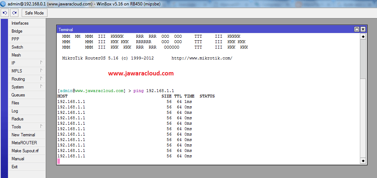Open the Bridge menu item
This screenshot has height=178, width=377.
(x=27, y=31)
